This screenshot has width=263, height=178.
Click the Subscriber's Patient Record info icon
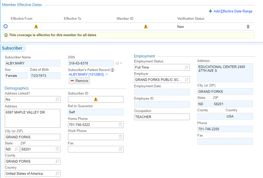(112, 70)
